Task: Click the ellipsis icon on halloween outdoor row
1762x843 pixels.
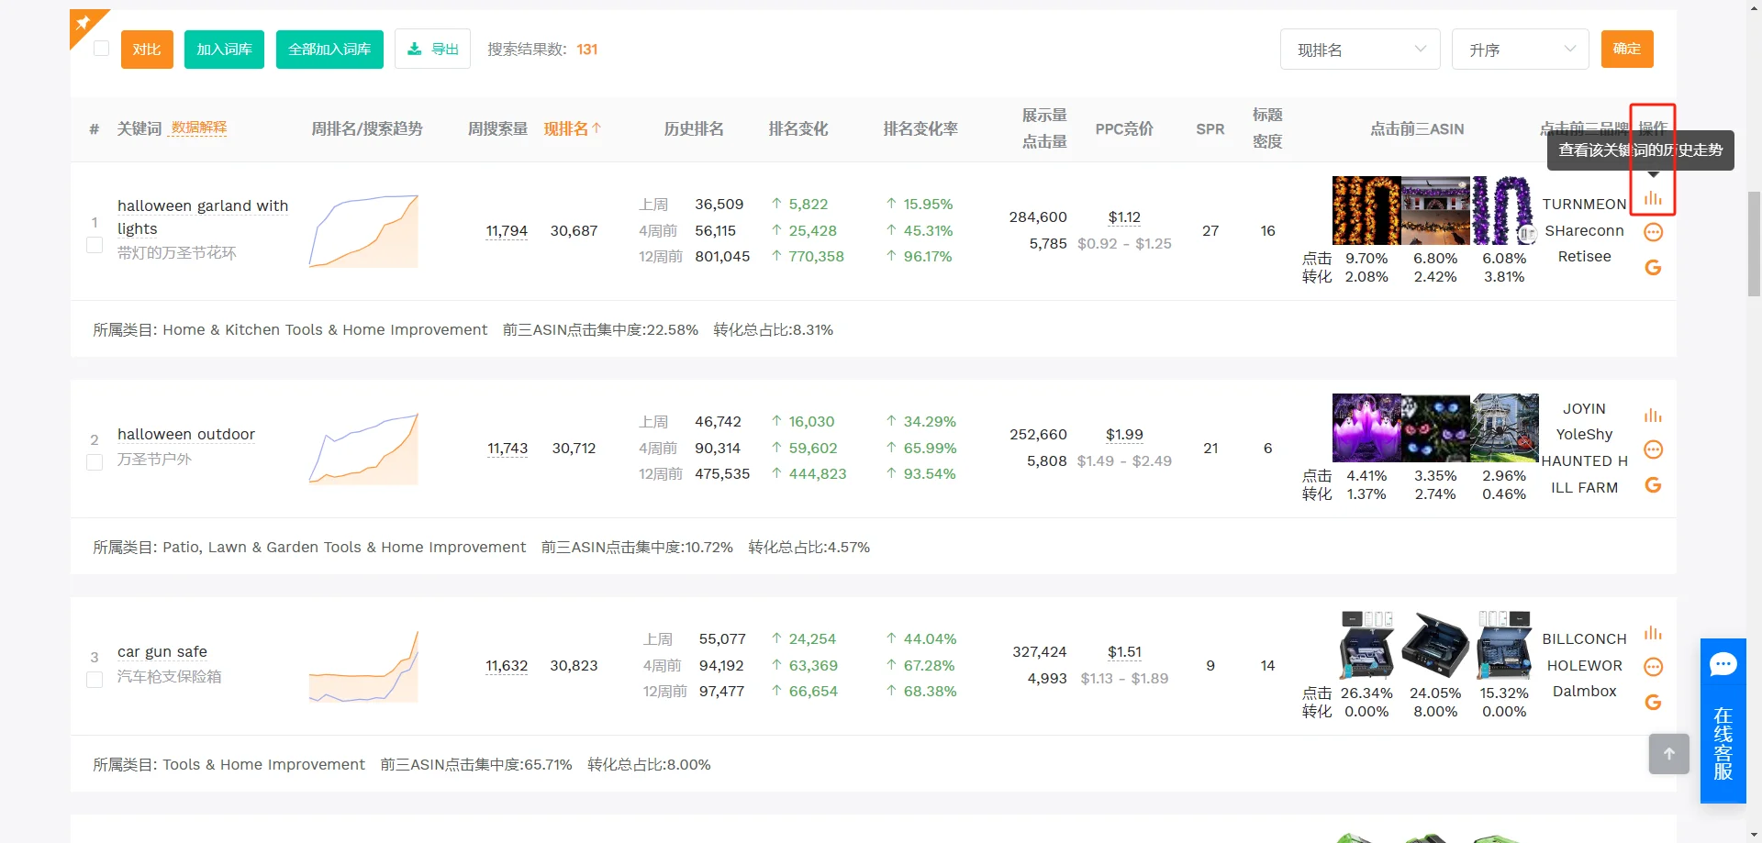Action: click(1654, 449)
